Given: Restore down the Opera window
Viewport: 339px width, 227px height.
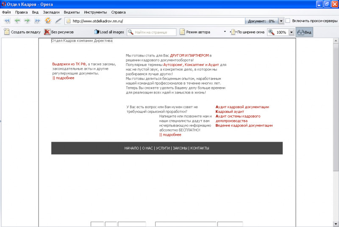Looking at the screenshot, I should click(x=327, y=4).
